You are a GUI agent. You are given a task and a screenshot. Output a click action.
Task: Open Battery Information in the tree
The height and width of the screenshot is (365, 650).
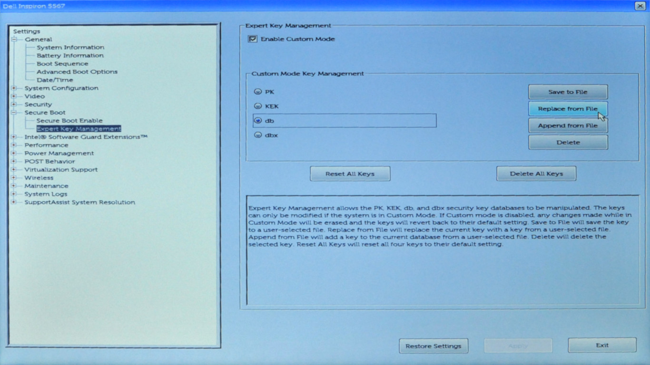tap(70, 56)
